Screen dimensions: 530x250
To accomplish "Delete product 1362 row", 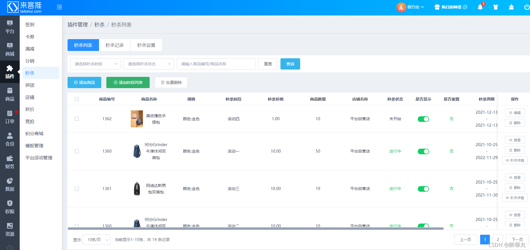I will [x=515, y=123].
